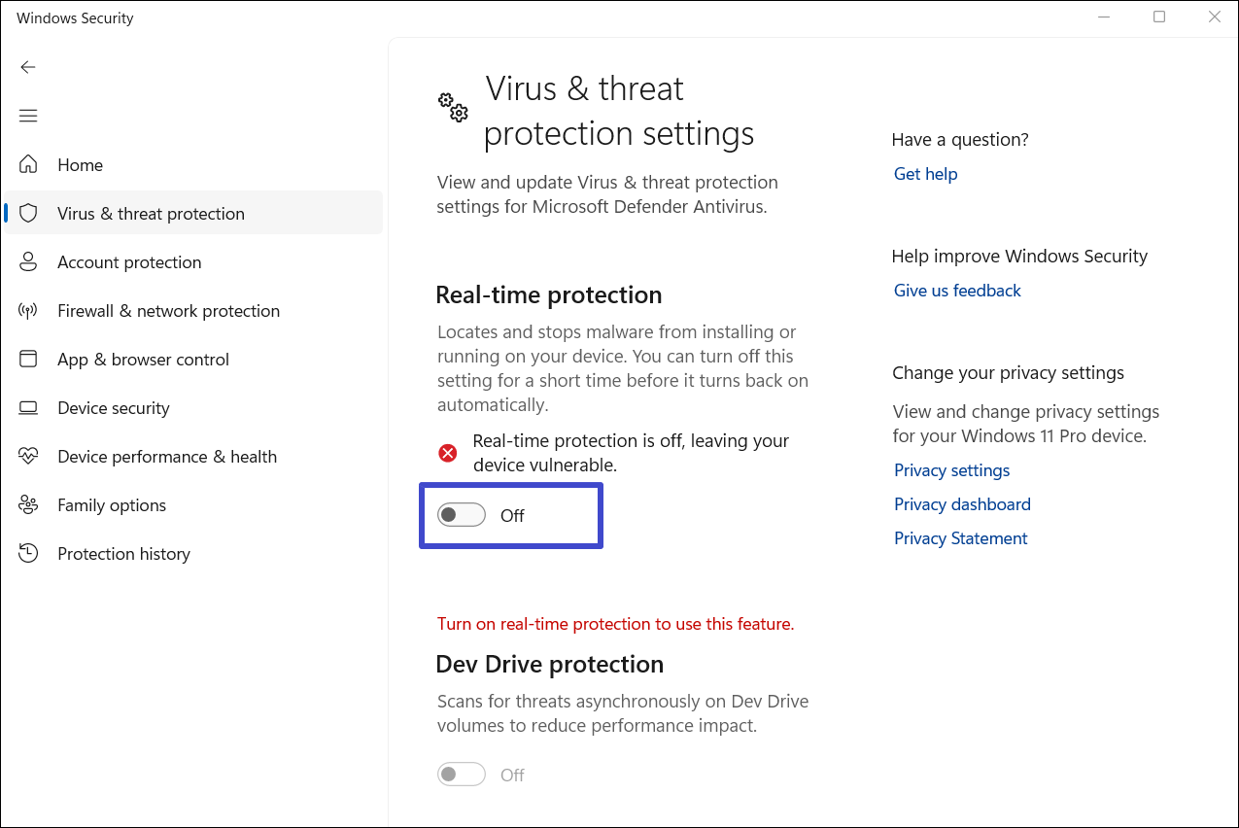Click the App & browser control window icon

point(28,359)
